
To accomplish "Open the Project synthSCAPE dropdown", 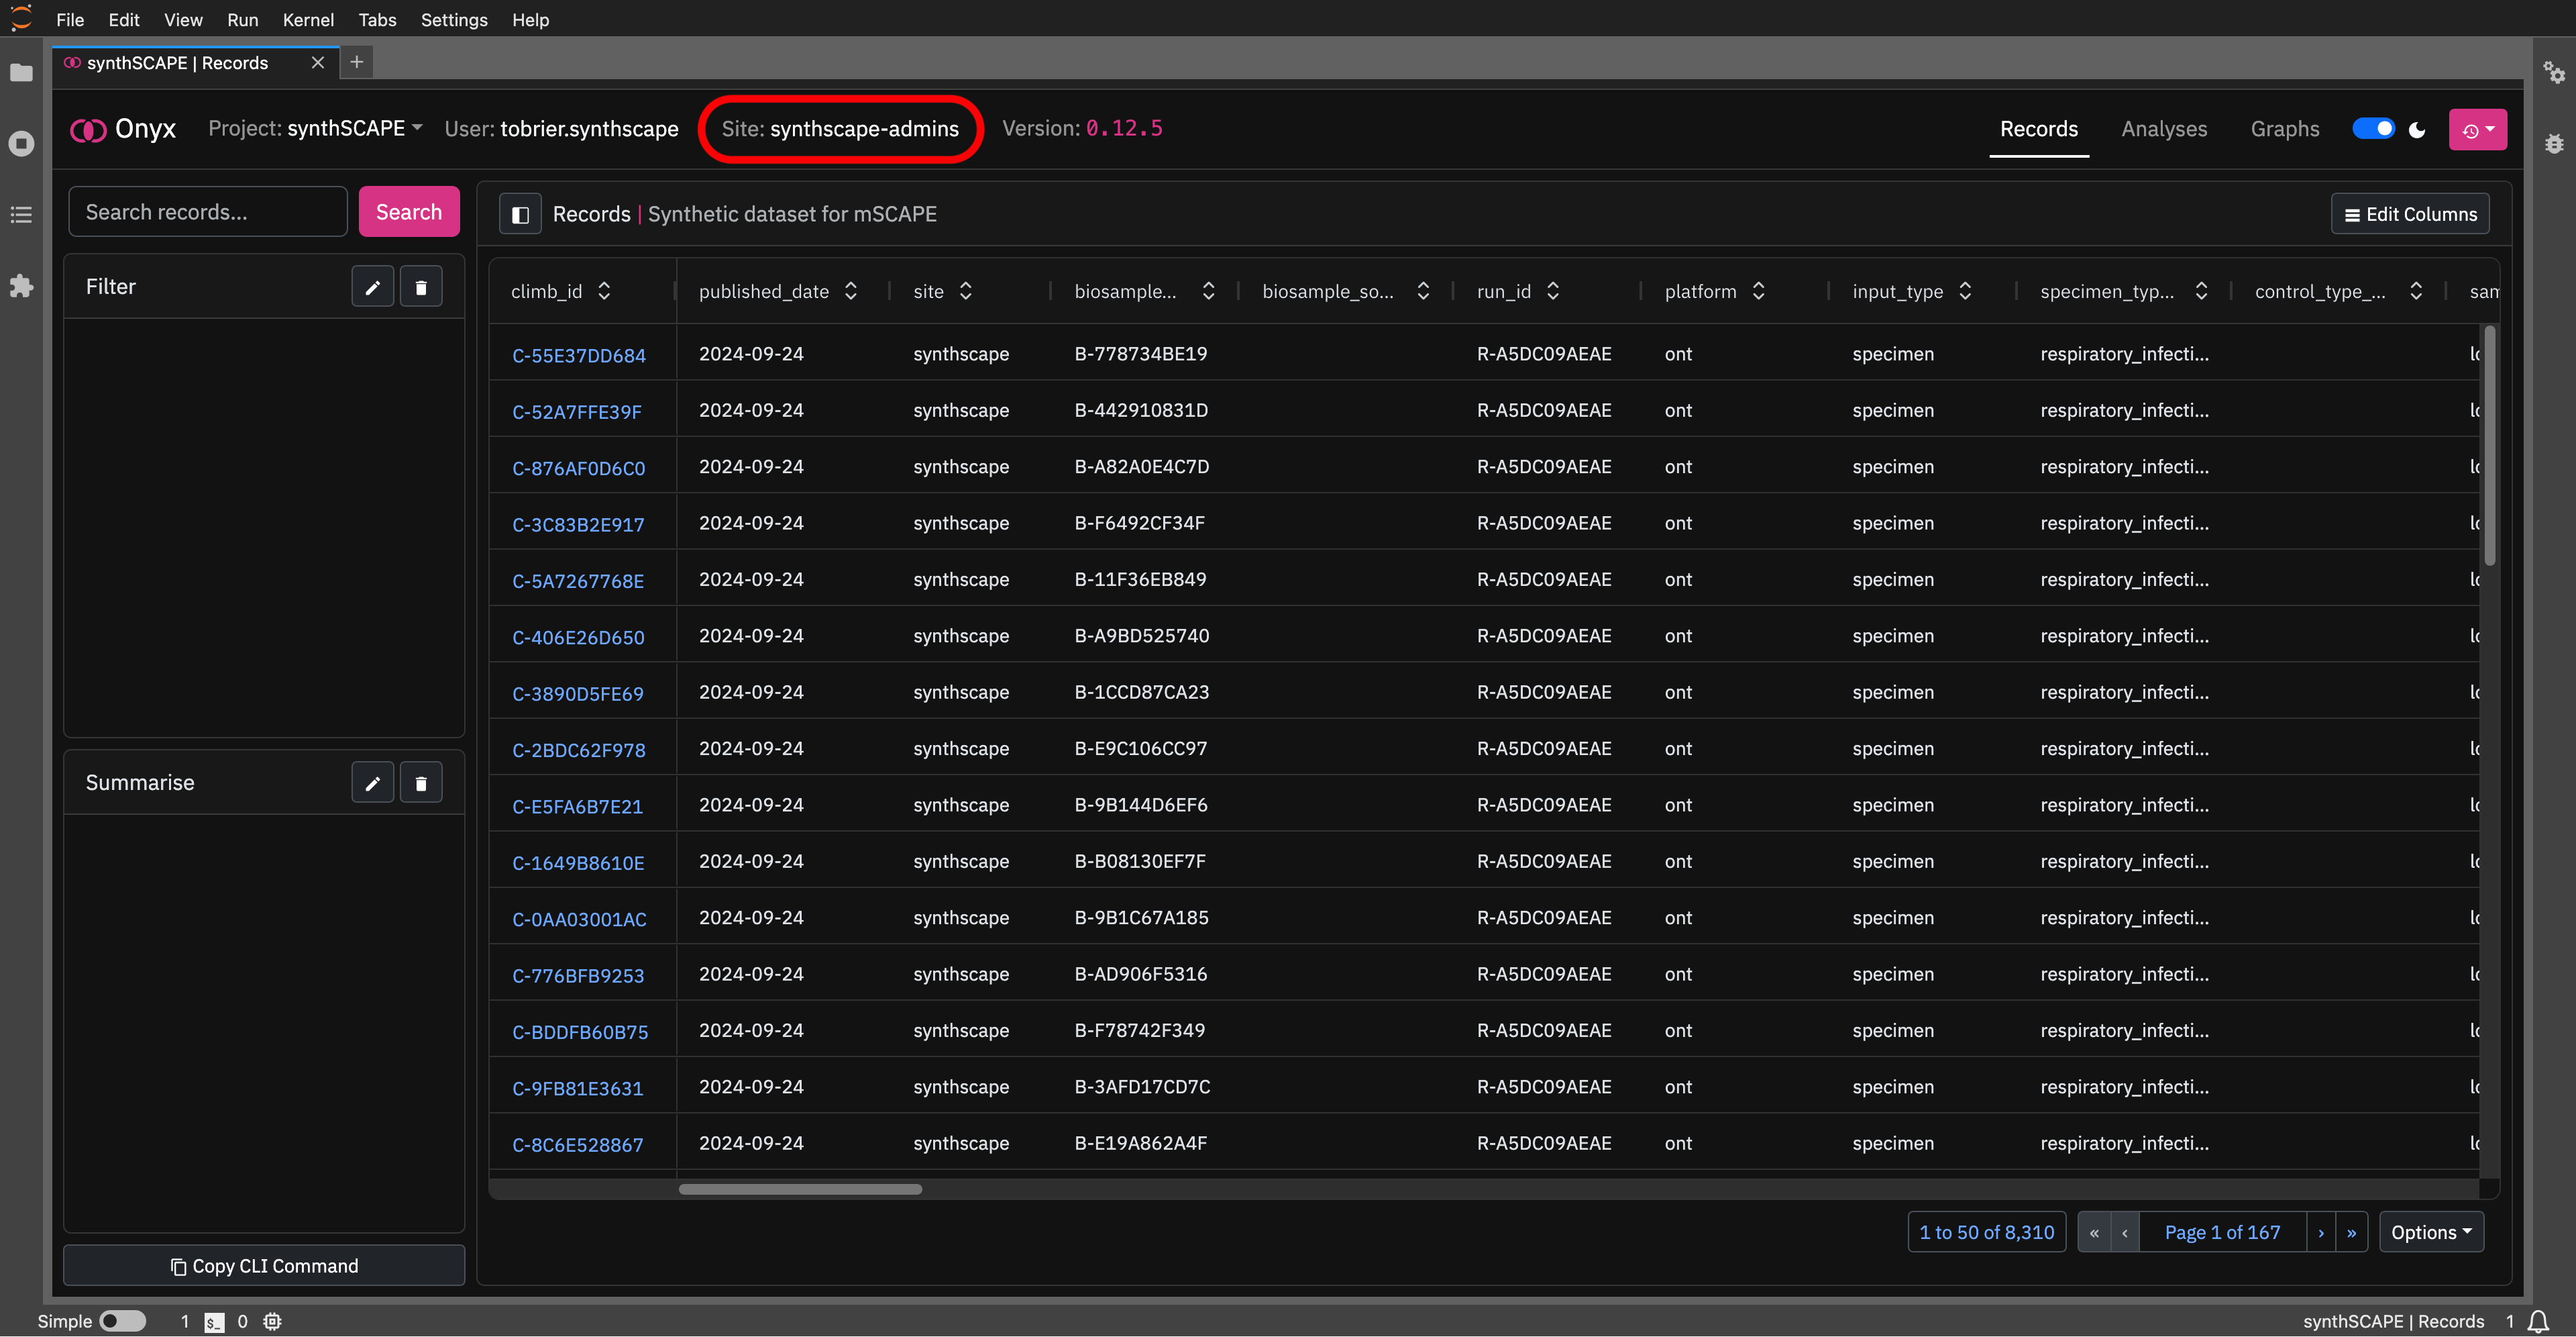I will pos(316,128).
